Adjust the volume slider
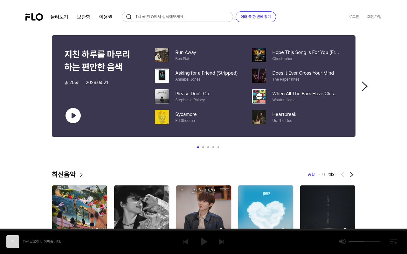This screenshot has width=407, height=254. click(x=364, y=242)
